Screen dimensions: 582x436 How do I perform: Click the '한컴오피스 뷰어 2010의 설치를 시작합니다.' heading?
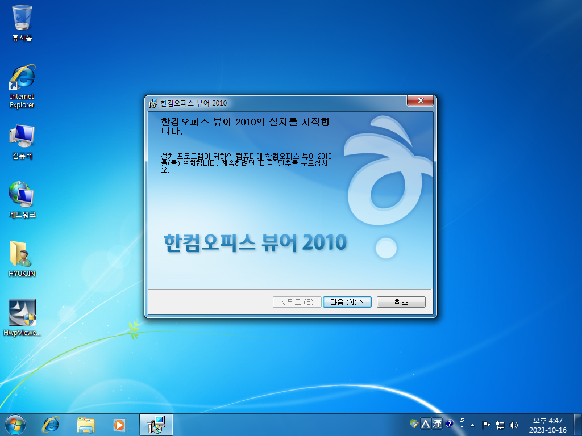tap(246, 127)
